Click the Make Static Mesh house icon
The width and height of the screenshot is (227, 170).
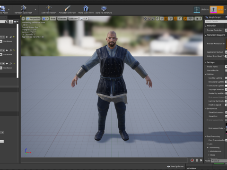point(86,8)
